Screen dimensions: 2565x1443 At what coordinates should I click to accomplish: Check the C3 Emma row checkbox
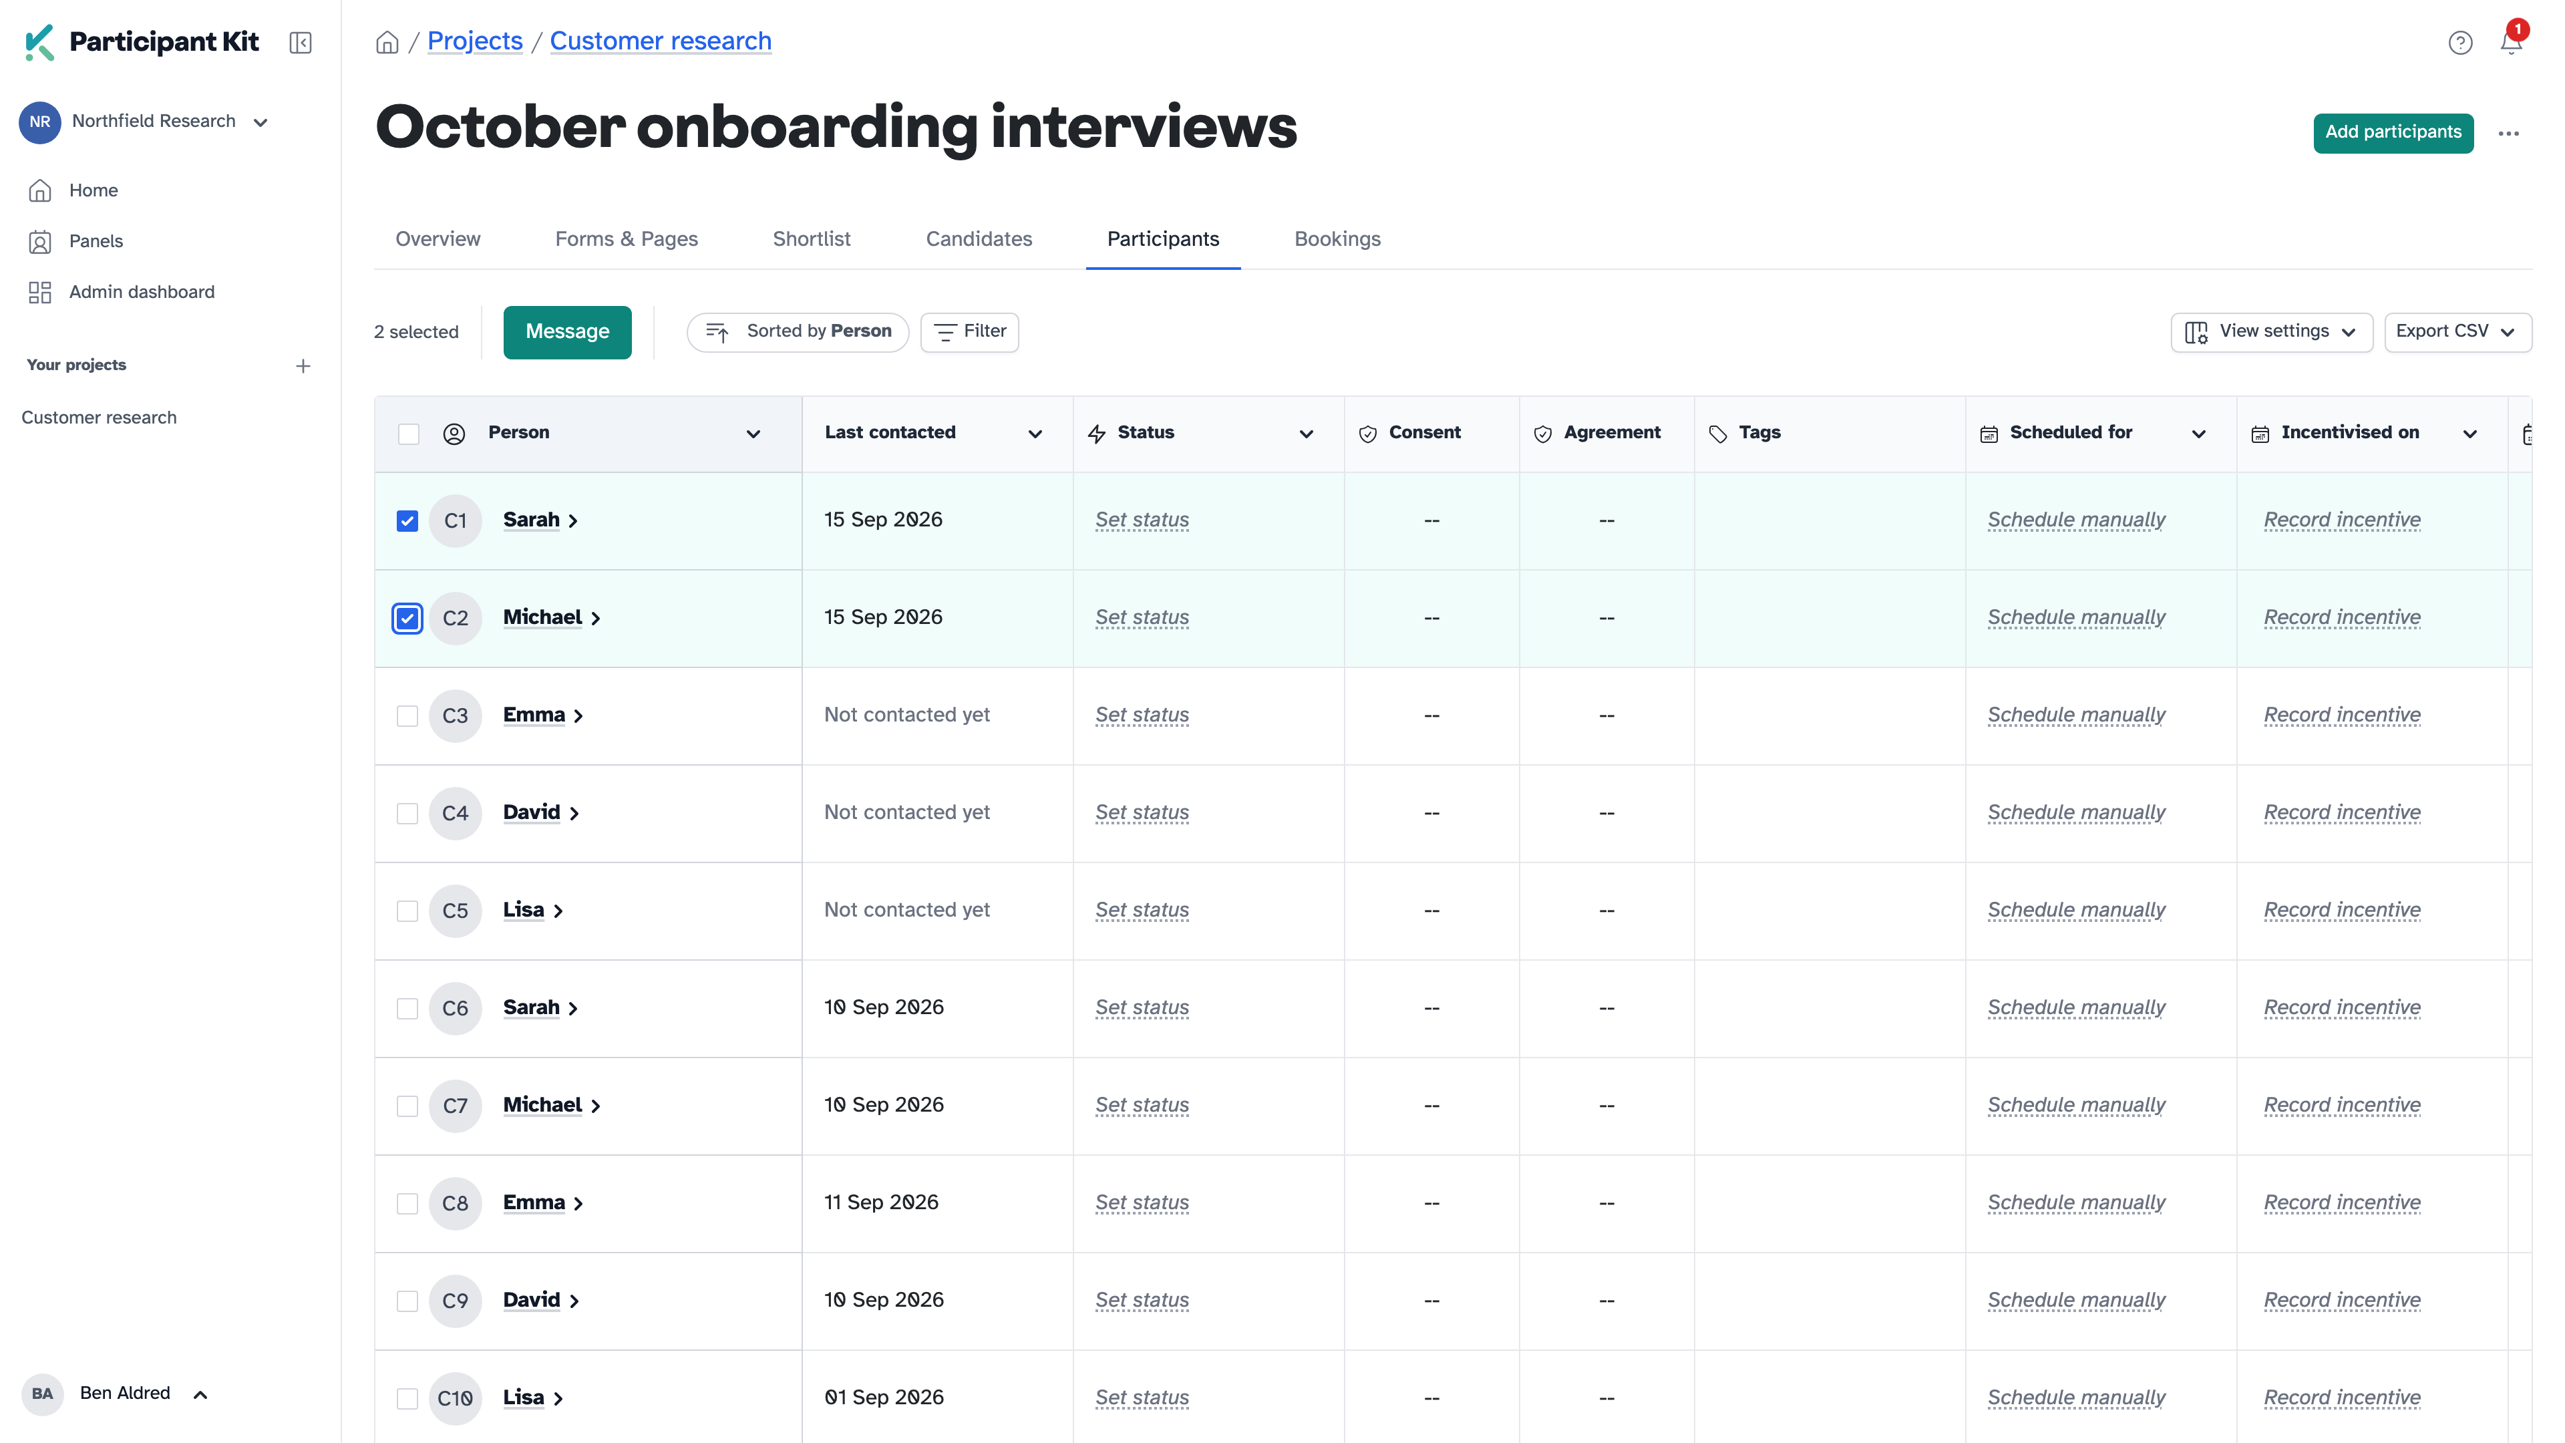407,716
